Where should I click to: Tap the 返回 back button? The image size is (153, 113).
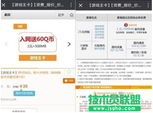[7, 15]
